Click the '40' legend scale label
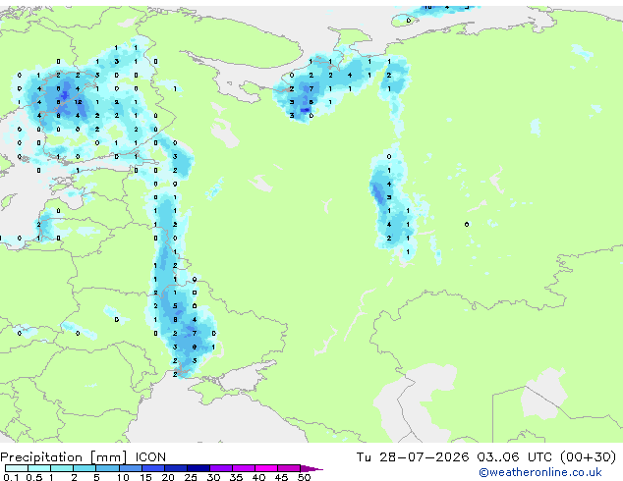The image size is (623, 481). (258, 477)
